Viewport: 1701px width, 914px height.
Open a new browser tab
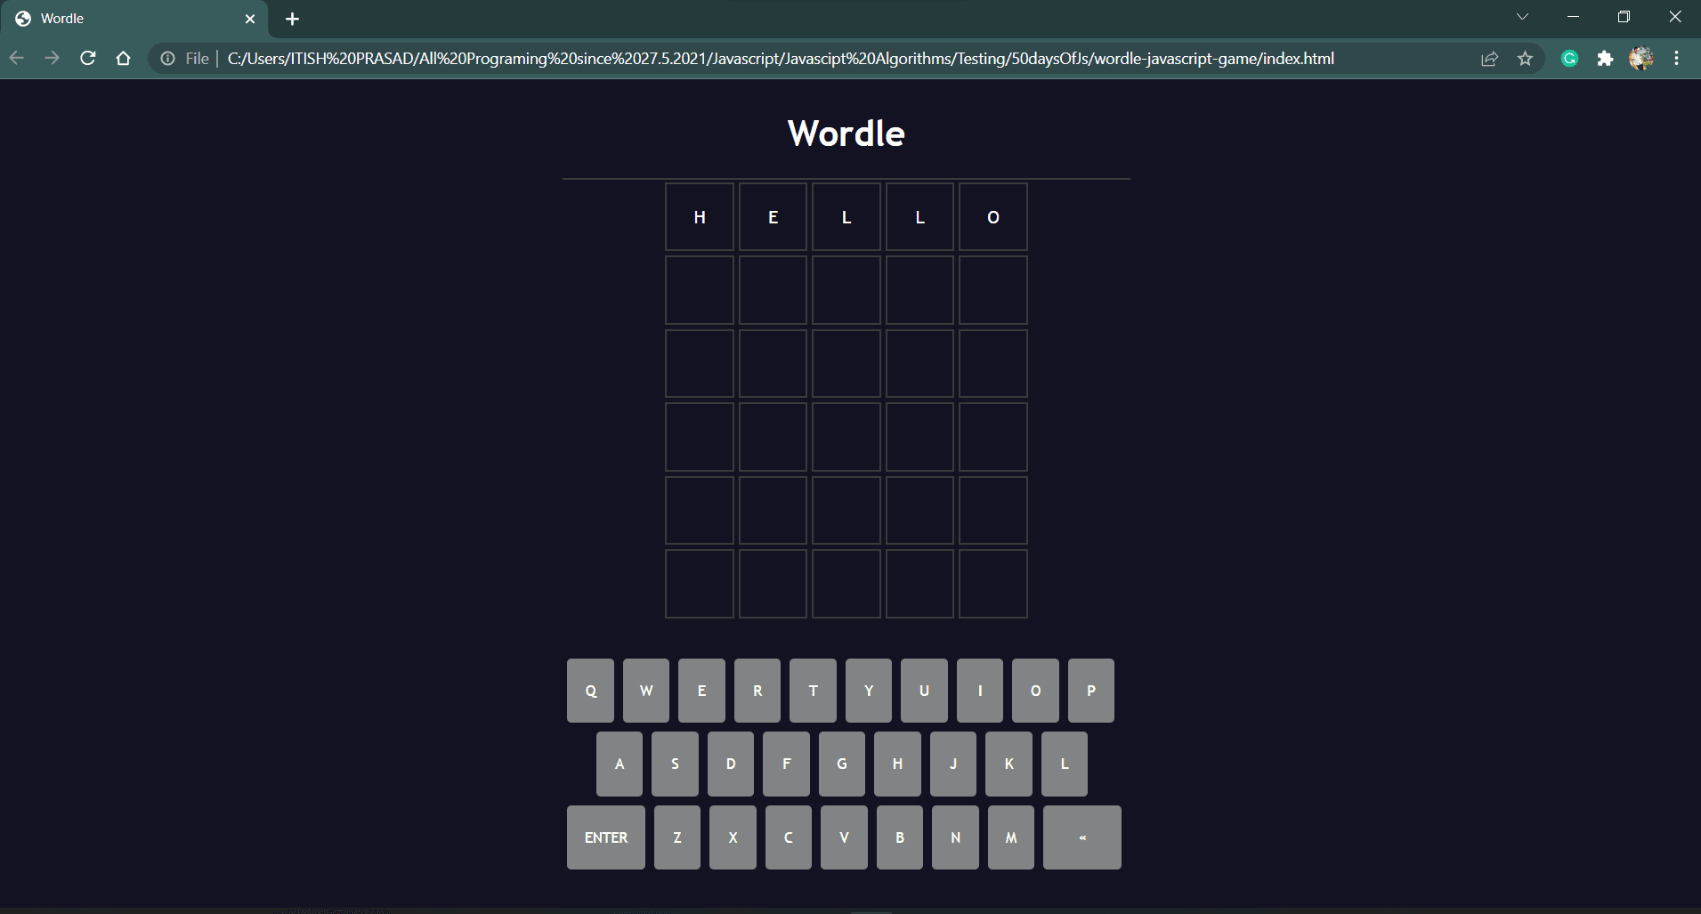coord(292,19)
